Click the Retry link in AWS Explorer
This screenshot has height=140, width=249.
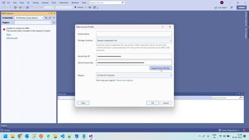click(9, 35)
